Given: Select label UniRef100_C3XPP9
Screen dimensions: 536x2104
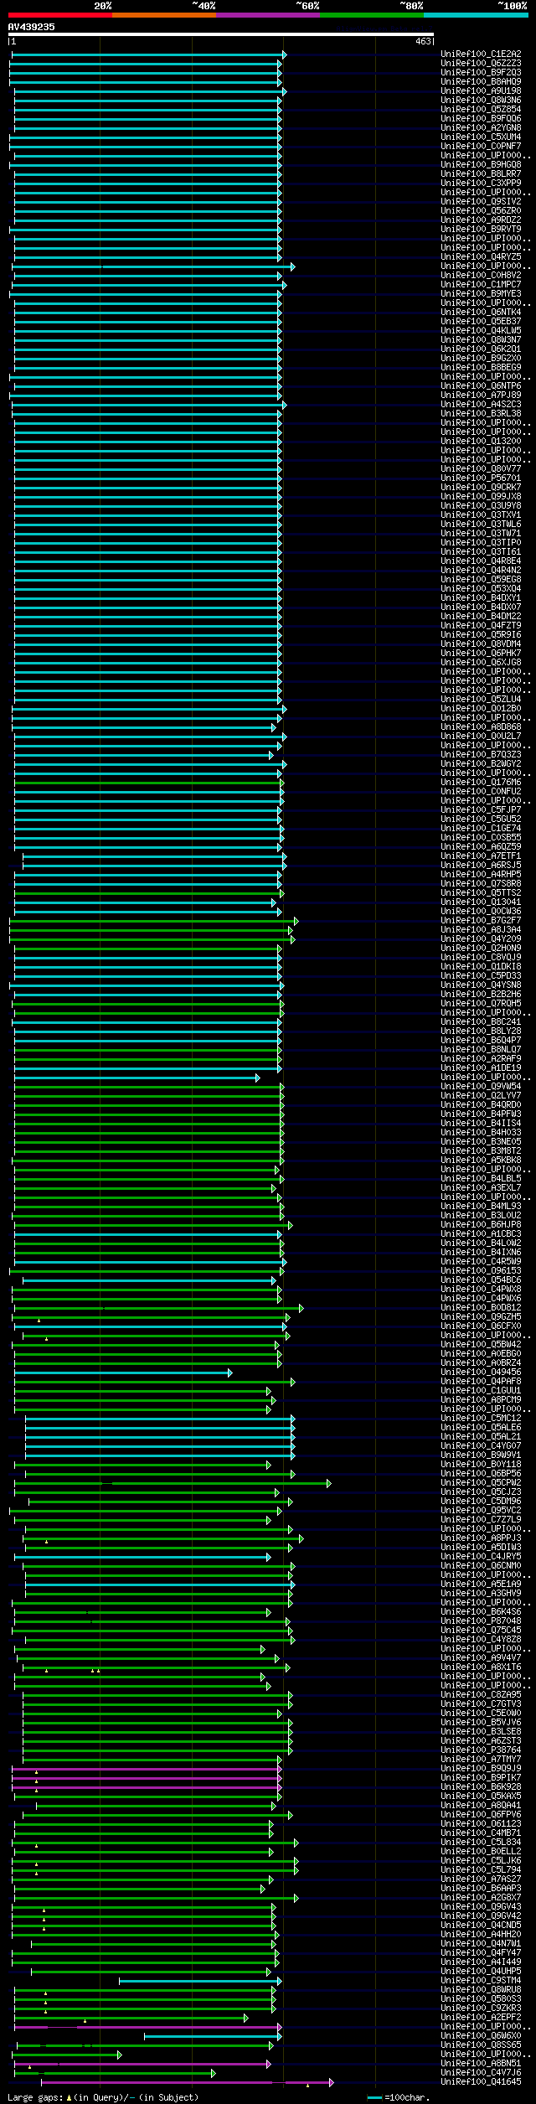Looking at the screenshot, I should pyautogui.click(x=481, y=184).
